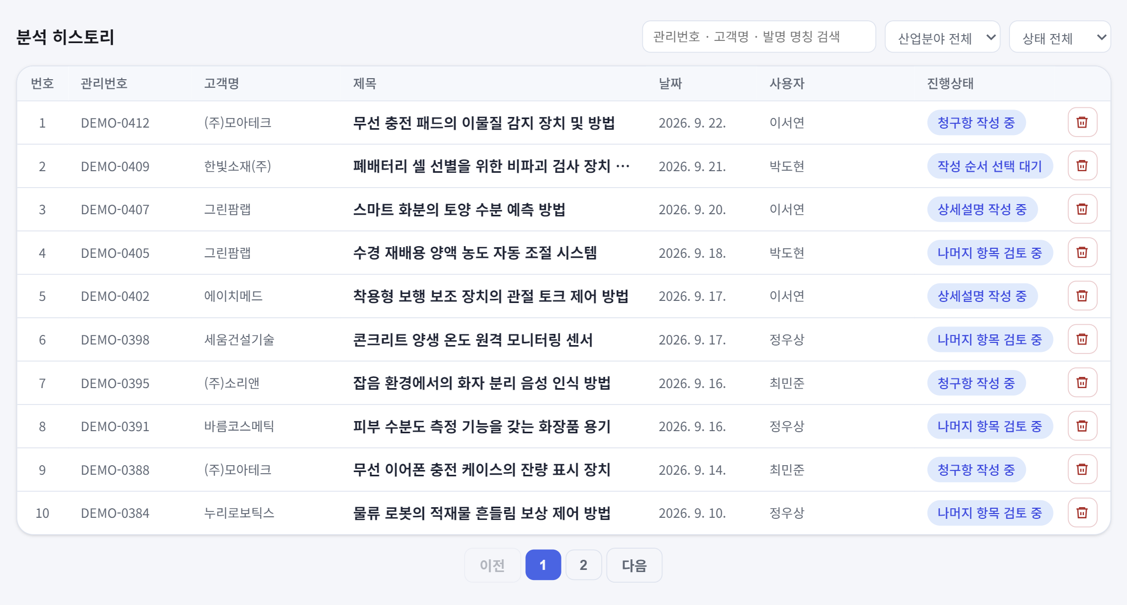The image size is (1127, 605).
Task: Select management number DEMO-0395
Action: pos(115,383)
